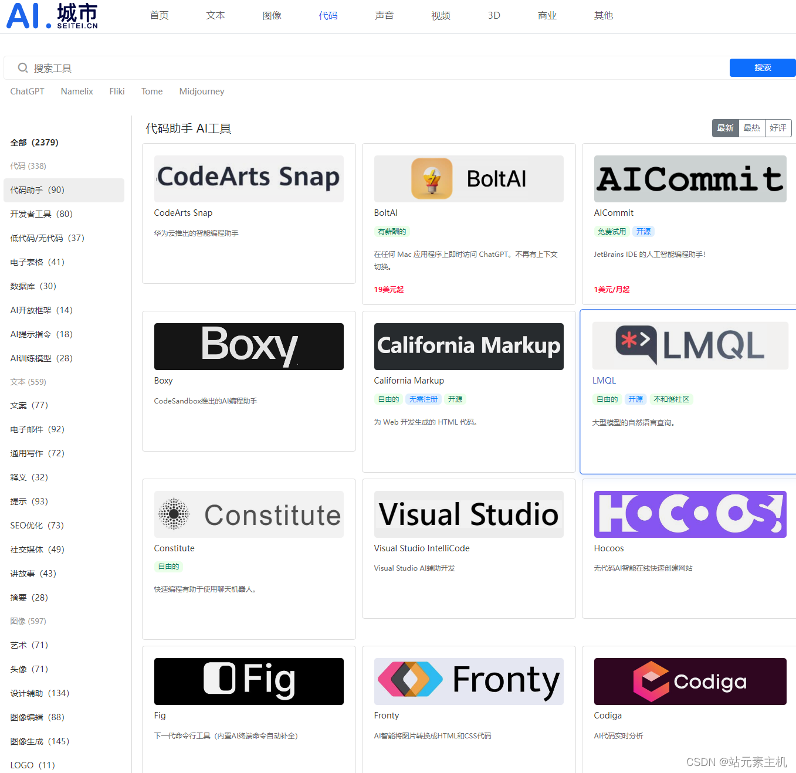Screen dimensions: 796x773
Task: Click the 自由的 tag on Constitute
Action: pos(168,567)
